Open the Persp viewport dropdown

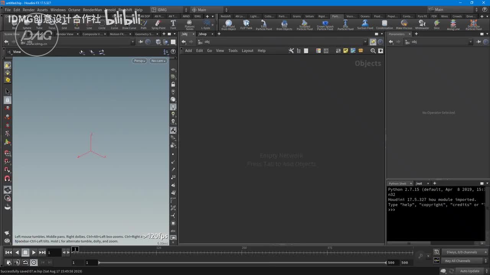tap(139, 61)
